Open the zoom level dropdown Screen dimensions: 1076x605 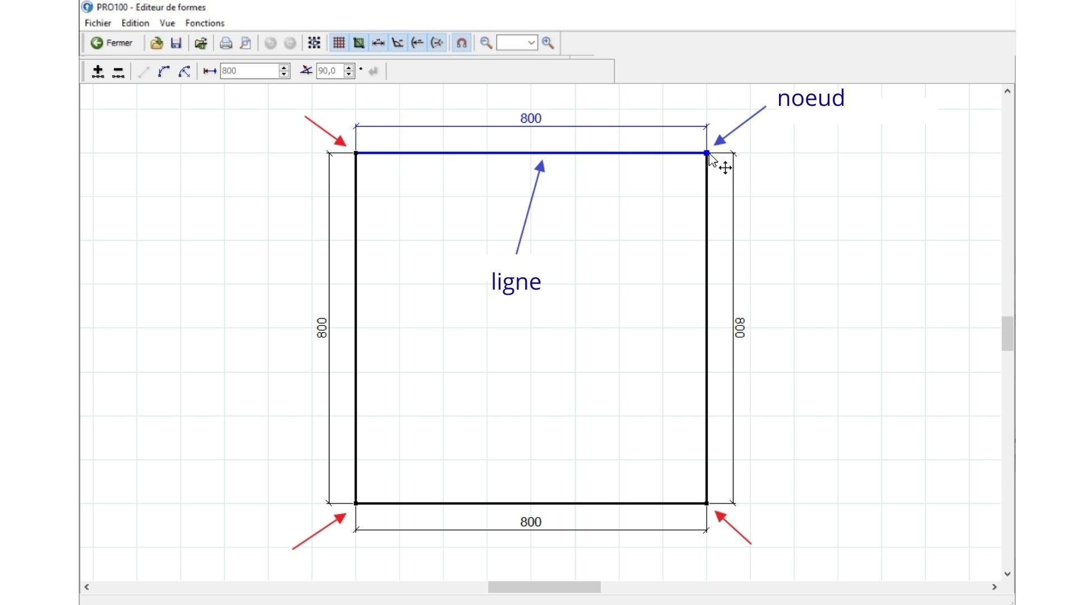tap(531, 43)
